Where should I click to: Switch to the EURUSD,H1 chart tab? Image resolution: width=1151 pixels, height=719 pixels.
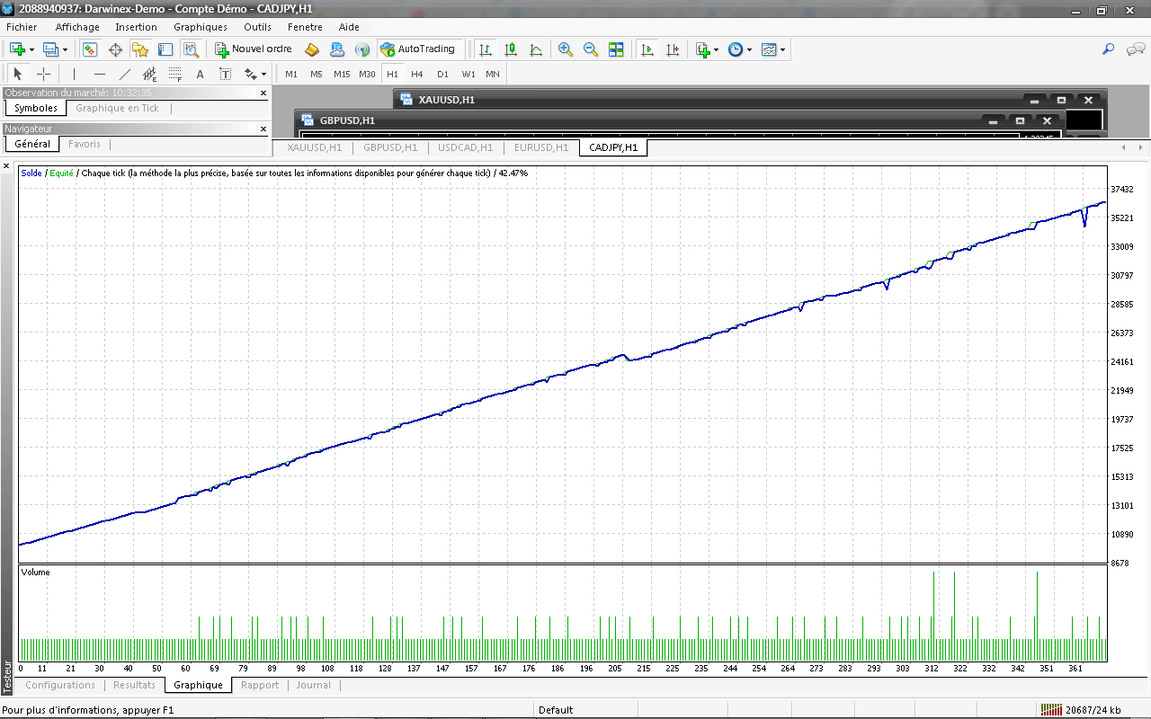click(540, 147)
